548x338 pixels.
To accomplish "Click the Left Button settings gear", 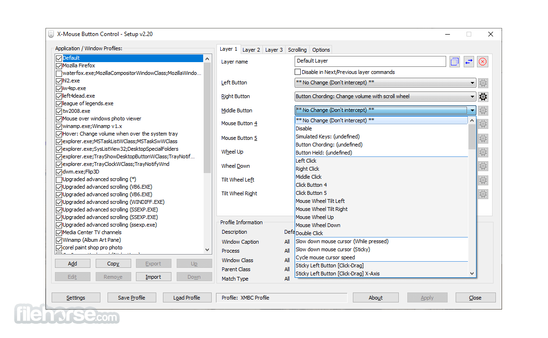I will pos(483,83).
